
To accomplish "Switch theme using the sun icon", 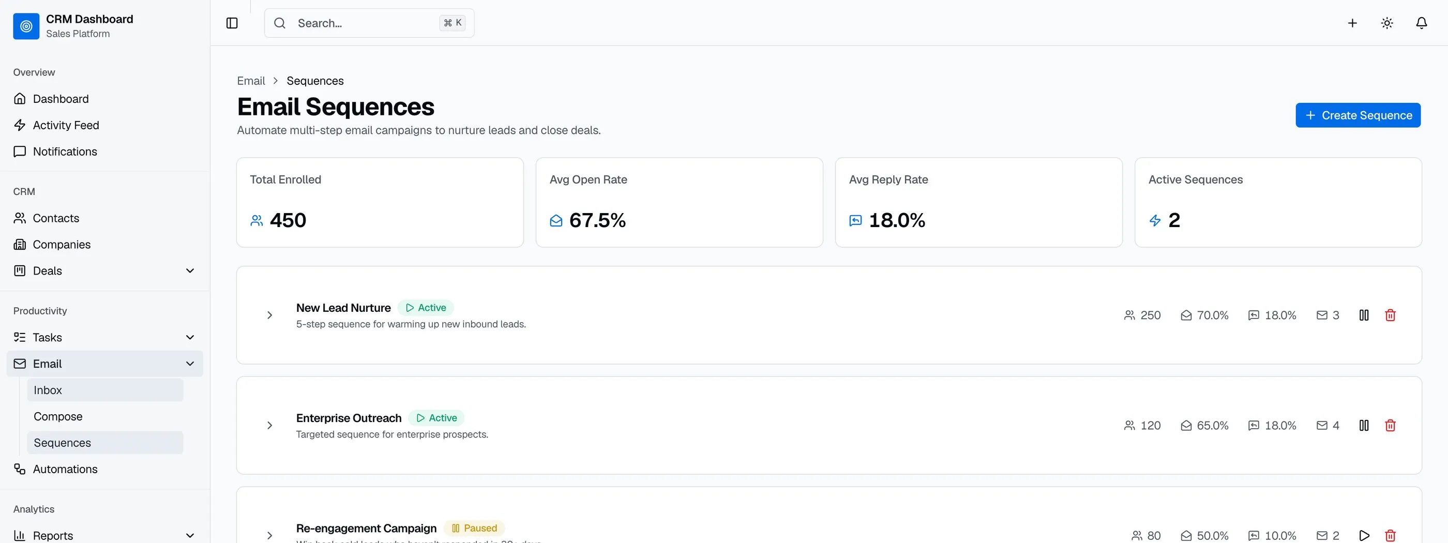I will tap(1387, 23).
